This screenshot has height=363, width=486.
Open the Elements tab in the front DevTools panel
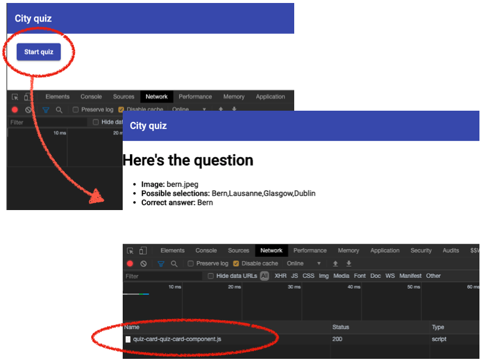tap(172, 251)
